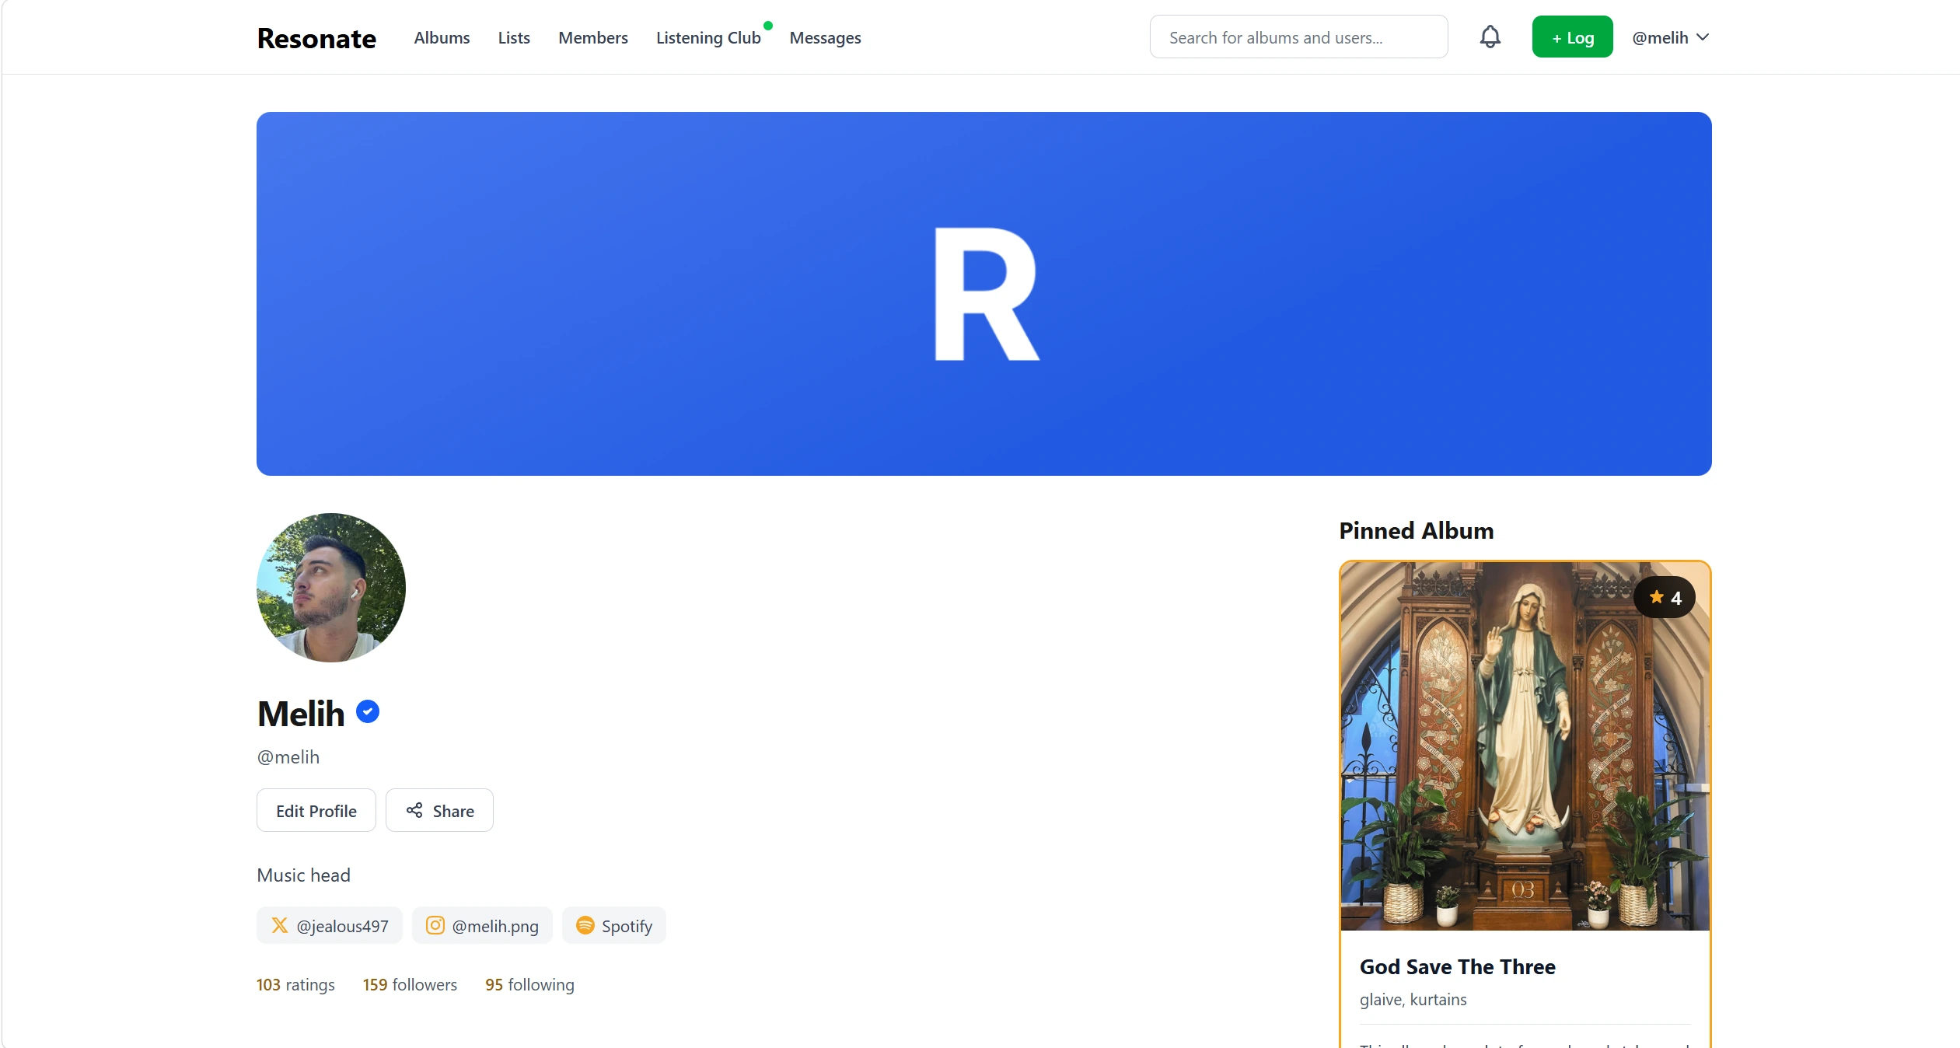
Task: Click the @melih handle under the name
Action: 288,756
